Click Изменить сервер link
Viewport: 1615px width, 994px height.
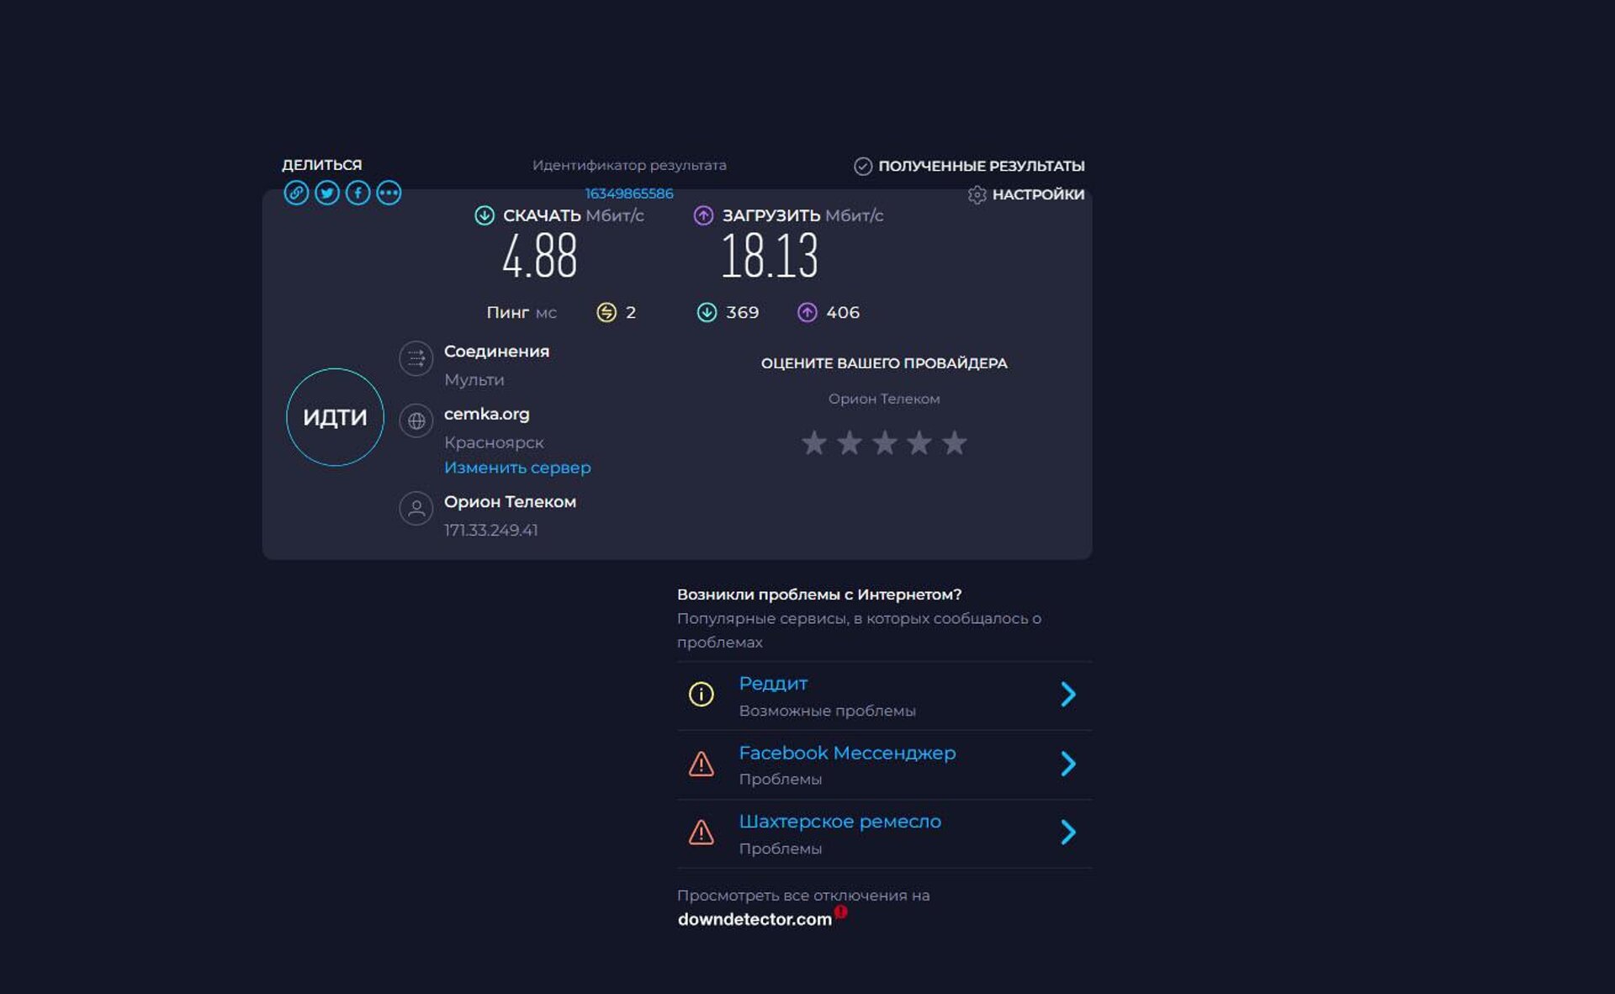point(517,468)
